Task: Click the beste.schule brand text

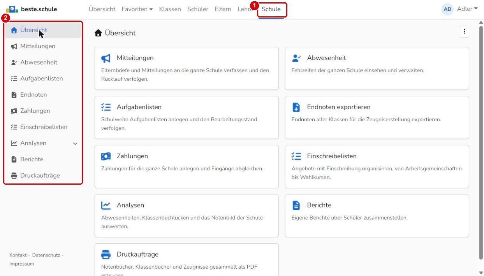Action: point(39,9)
